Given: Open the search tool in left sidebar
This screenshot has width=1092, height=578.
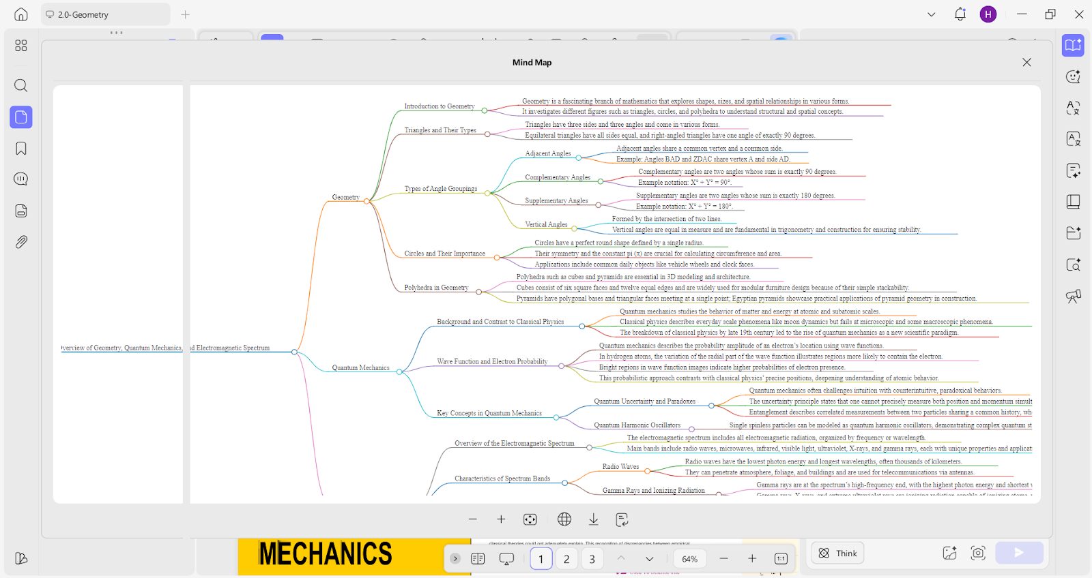Looking at the screenshot, I should [21, 85].
